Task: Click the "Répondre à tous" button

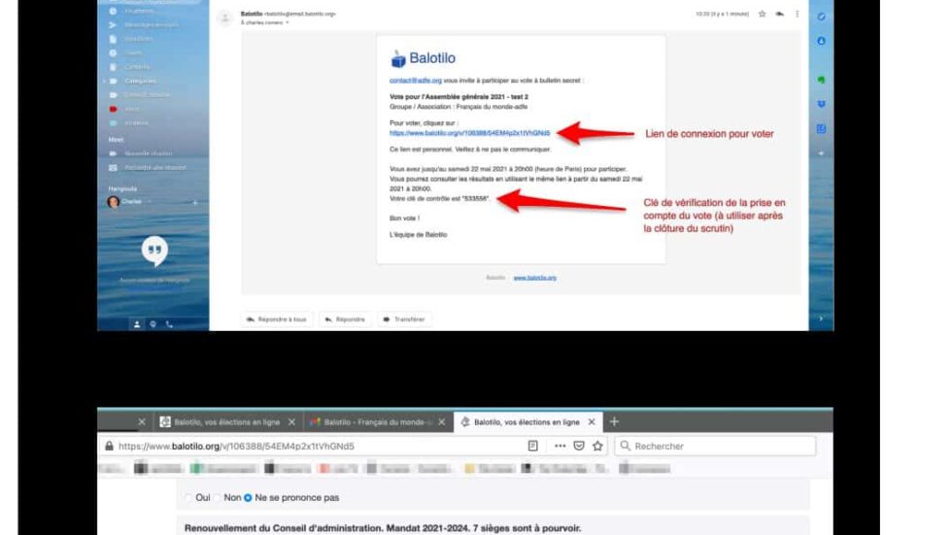Action: [x=277, y=318]
